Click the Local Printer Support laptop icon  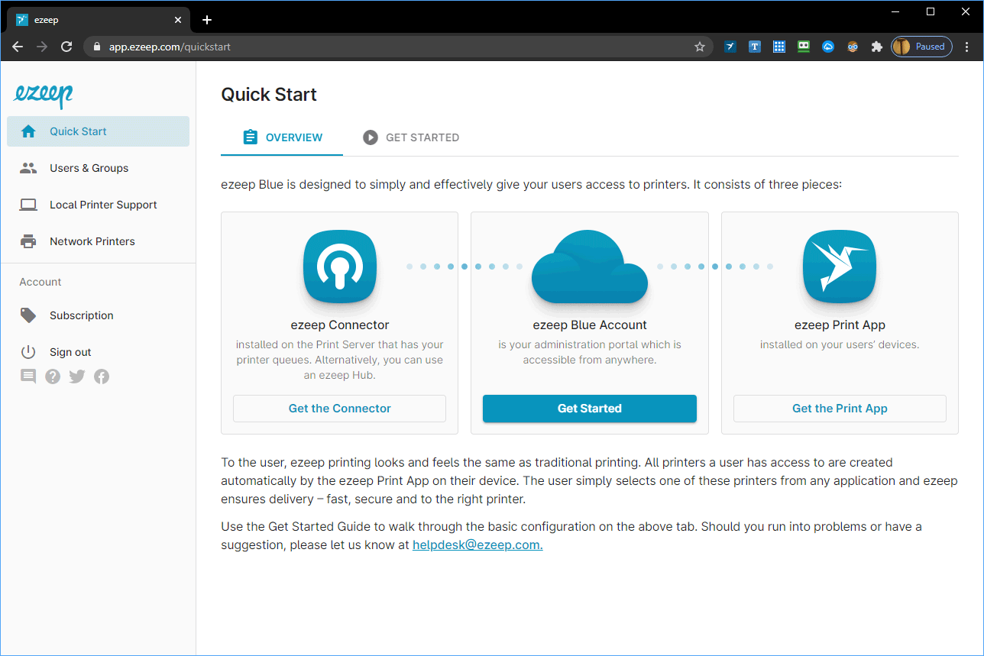tap(28, 205)
